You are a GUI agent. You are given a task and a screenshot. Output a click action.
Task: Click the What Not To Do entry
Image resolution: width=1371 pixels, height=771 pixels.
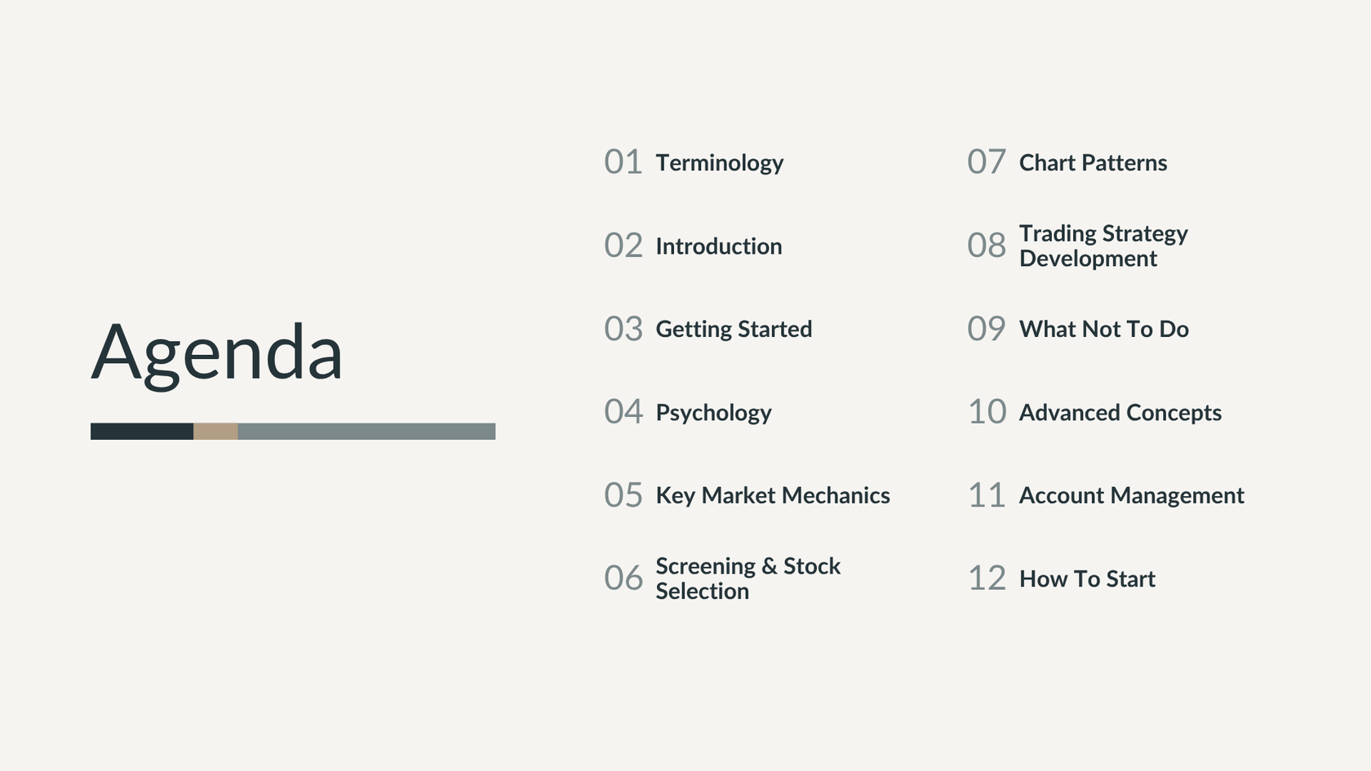[1103, 330]
